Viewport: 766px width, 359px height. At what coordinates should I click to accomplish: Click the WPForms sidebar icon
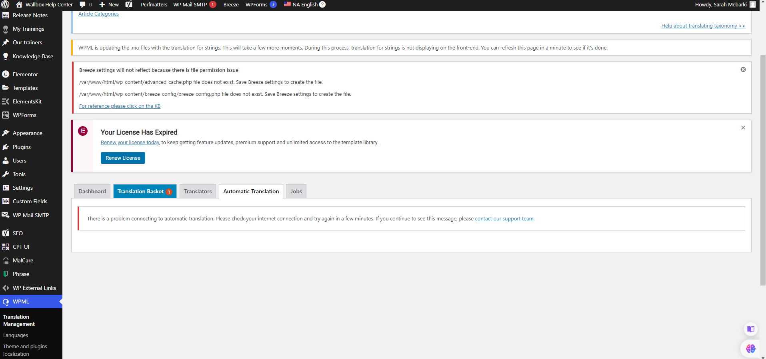[x=6, y=115]
